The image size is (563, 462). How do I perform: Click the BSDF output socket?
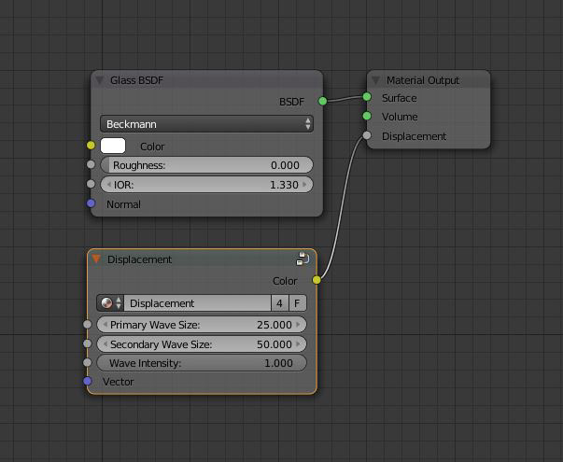(x=322, y=101)
